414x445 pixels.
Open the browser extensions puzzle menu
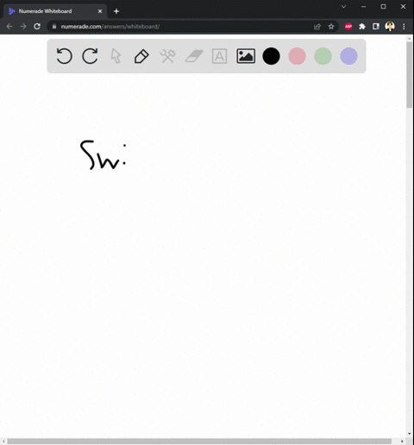pos(362,27)
